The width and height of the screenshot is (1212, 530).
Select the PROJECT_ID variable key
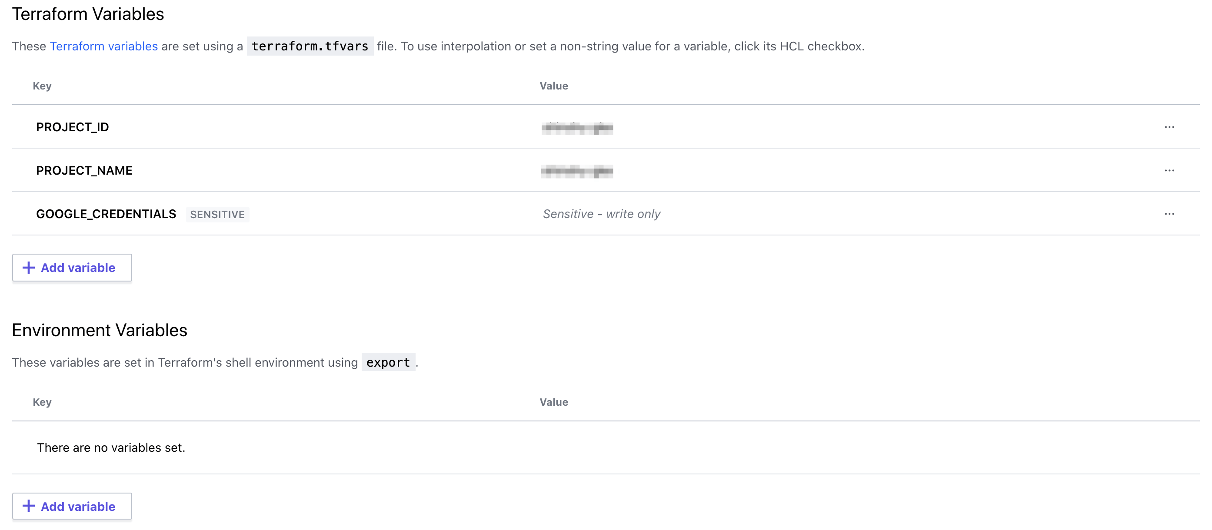(x=73, y=127)
